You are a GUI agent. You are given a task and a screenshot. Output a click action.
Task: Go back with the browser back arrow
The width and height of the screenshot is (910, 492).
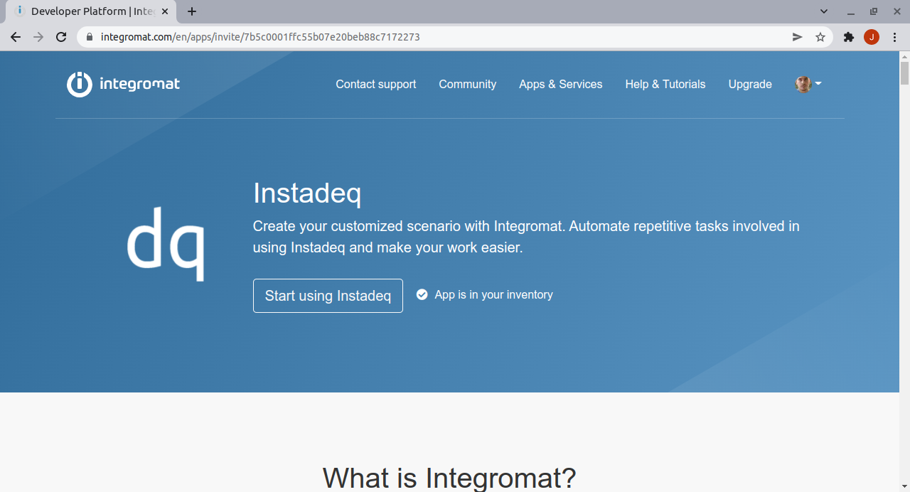point(16,37)
